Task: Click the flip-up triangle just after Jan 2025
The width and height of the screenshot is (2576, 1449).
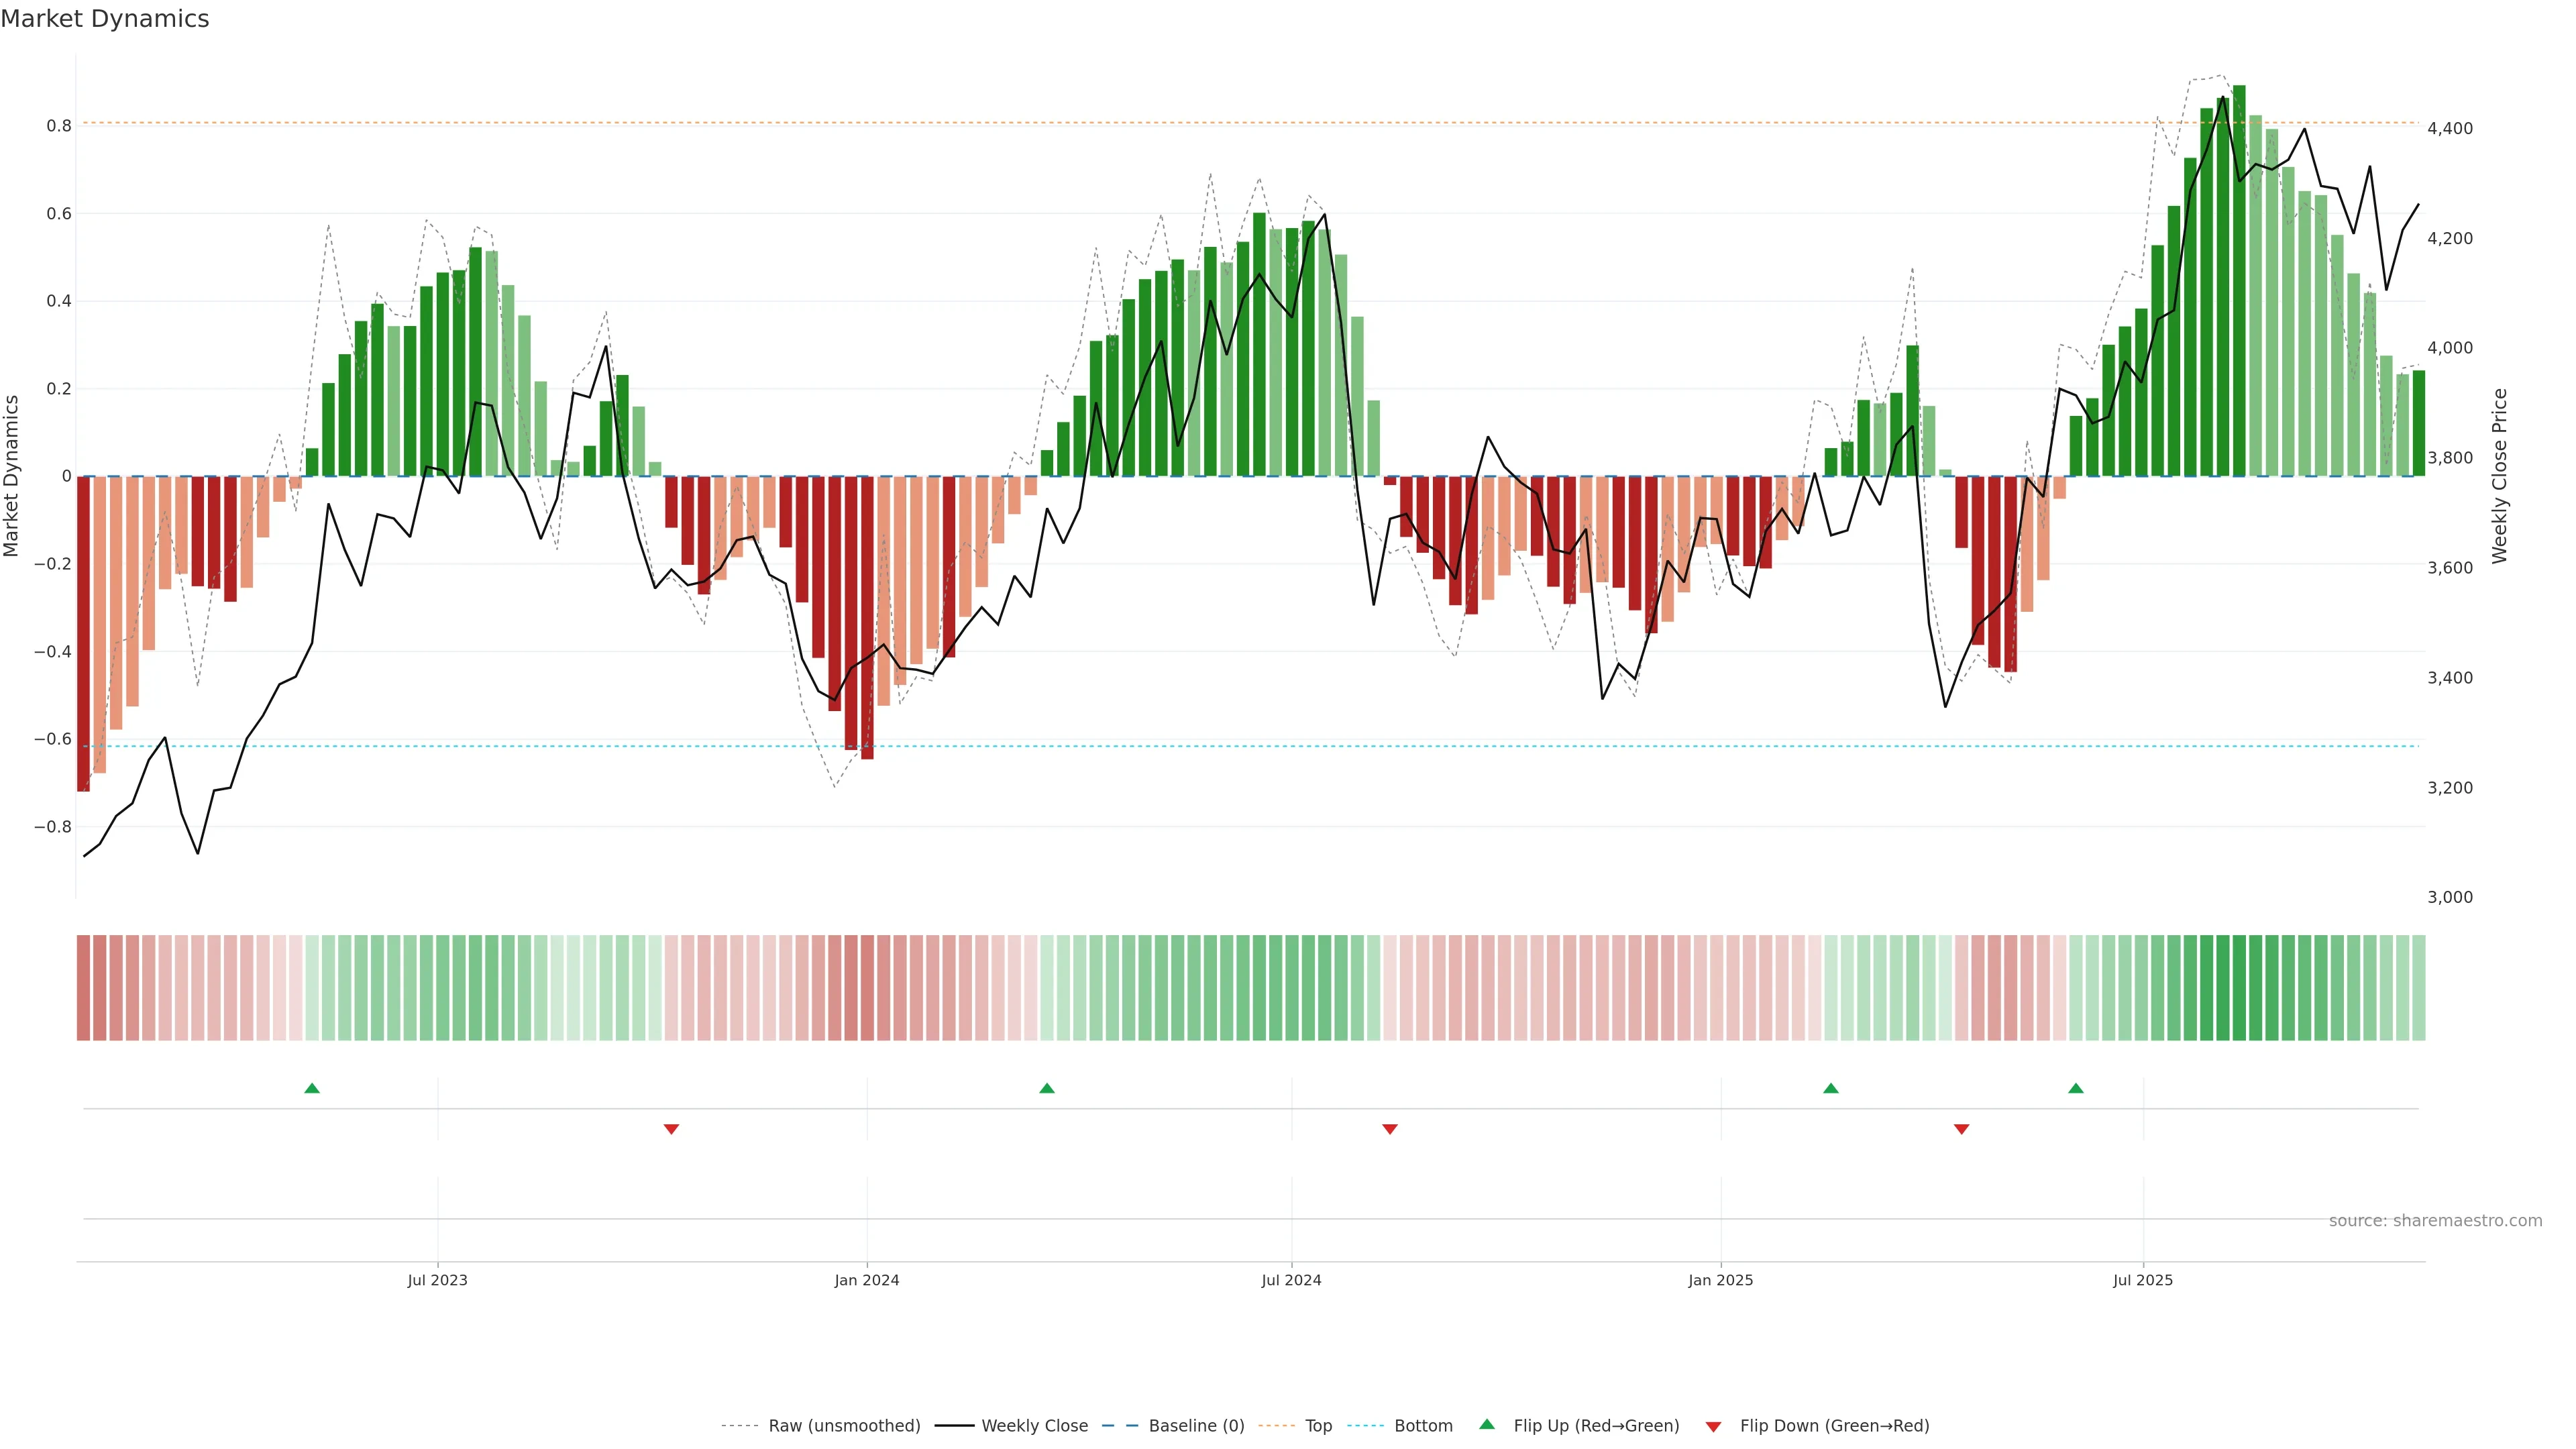Action: (1831, 1088)
